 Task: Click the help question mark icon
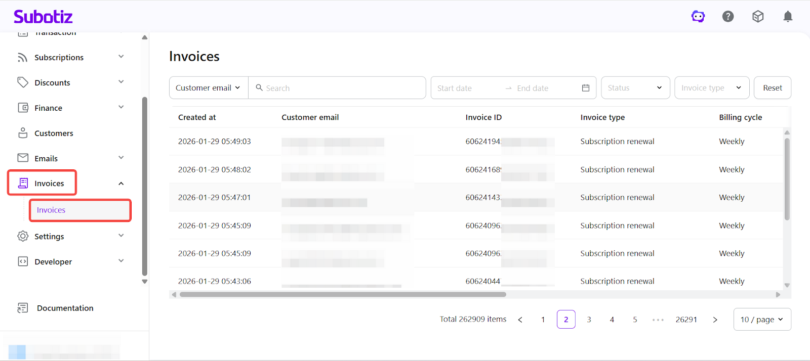pos(728,17)
